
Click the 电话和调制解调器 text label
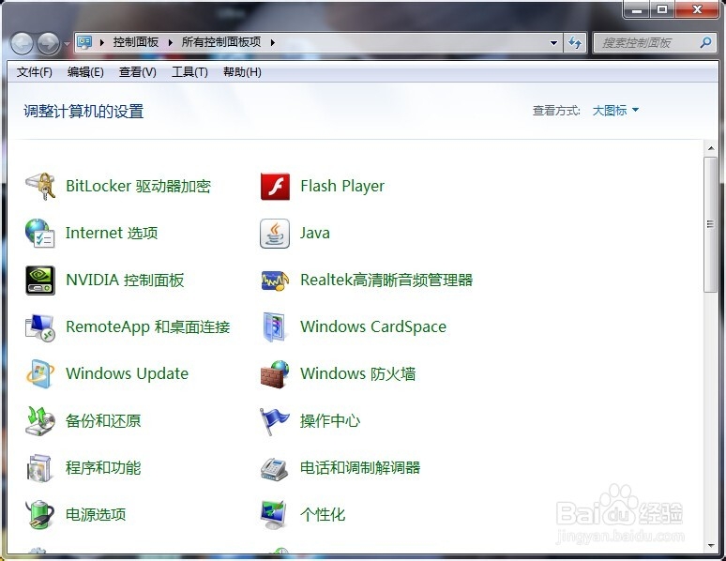point(360,468)
